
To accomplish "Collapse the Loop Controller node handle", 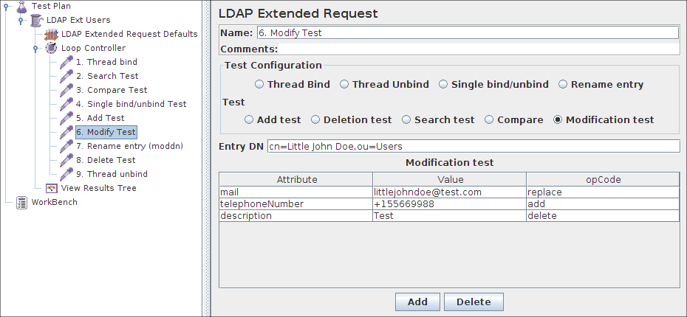I will (35, 49).
